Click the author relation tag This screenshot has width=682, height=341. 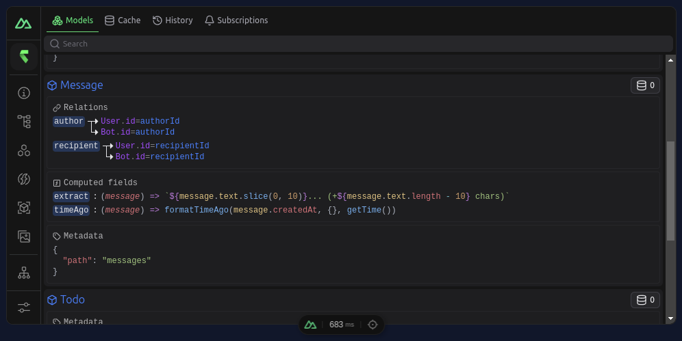coord(68,121)
